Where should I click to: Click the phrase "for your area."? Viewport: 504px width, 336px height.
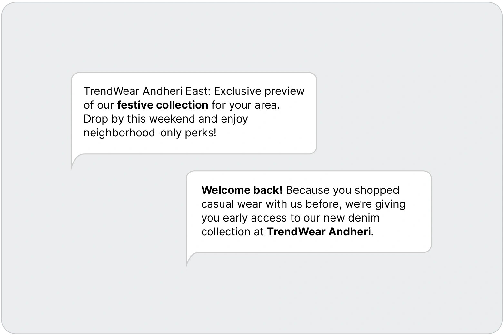(246, 105)
